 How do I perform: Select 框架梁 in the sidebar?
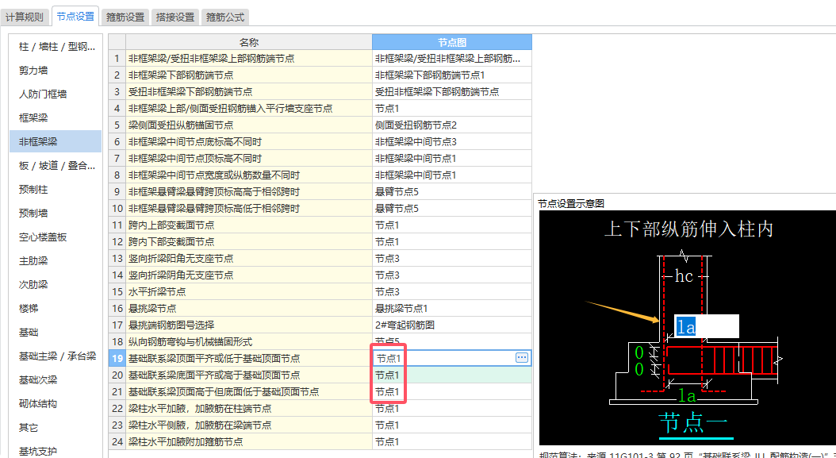pyautogui.click(x=56, y=118)
